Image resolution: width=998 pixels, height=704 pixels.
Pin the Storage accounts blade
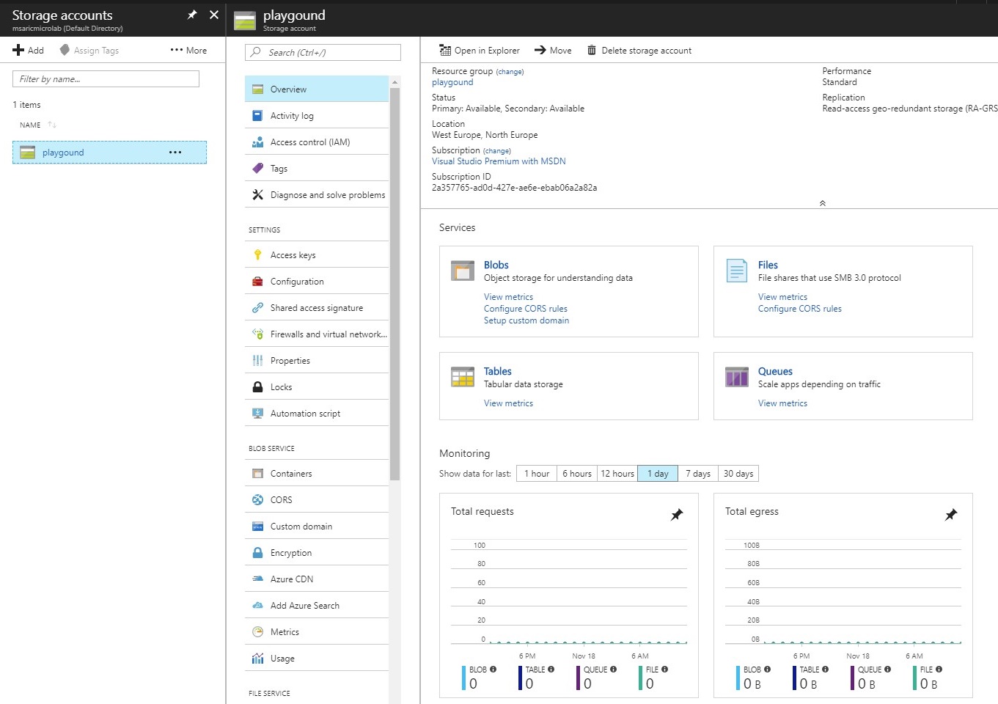pos(192,15)
